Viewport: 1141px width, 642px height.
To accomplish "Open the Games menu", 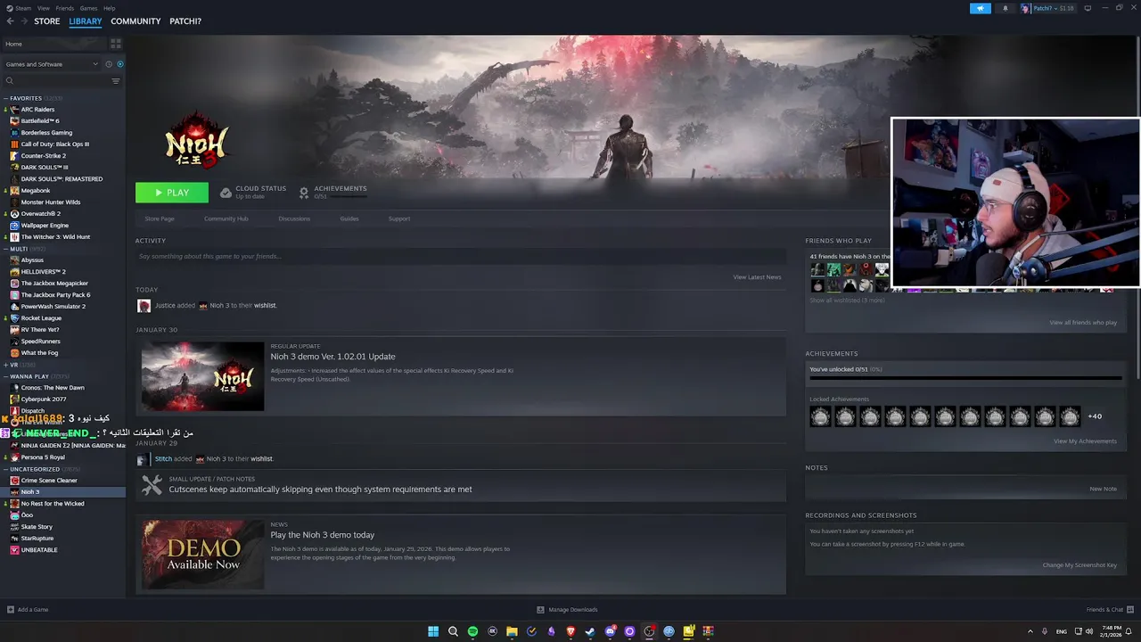I will coord(89,8).
